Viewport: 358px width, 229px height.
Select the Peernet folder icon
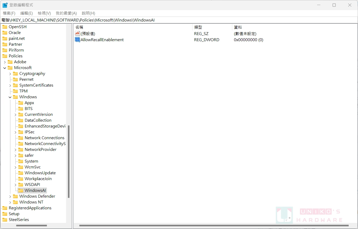point(15,79)
